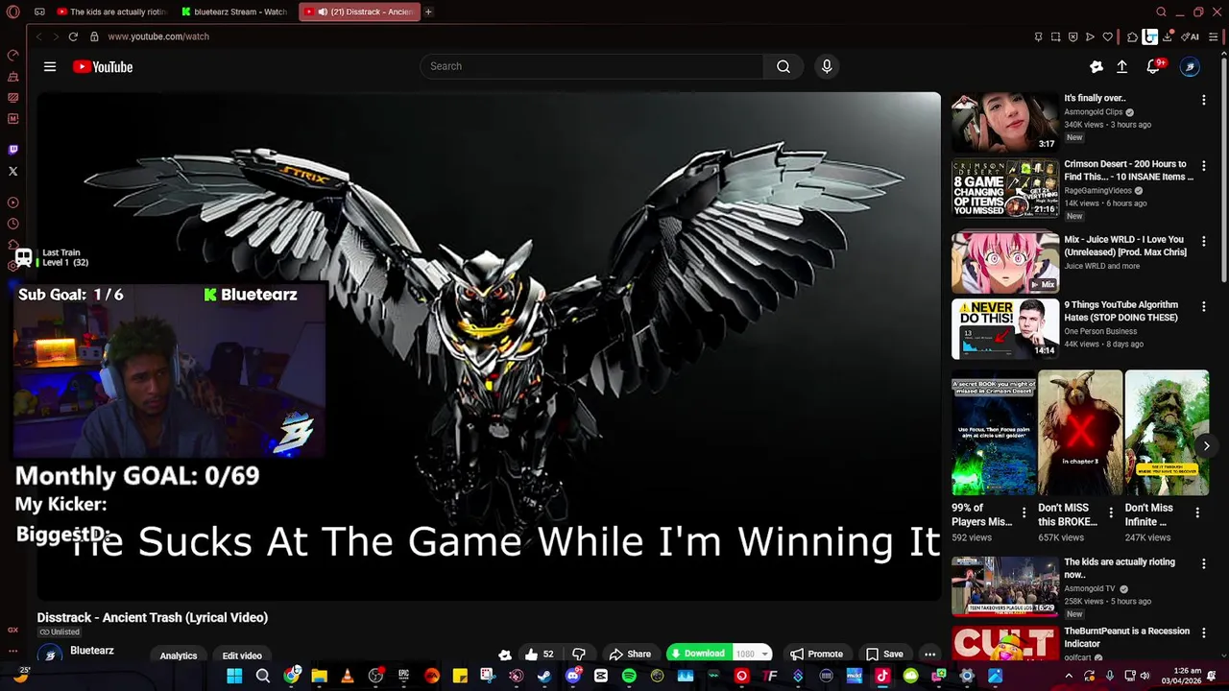The width and height of the screenshot is (1229, 691).
Task: Open Opera downloads icon in toolbar
Action: click(x=1168, y=36)
